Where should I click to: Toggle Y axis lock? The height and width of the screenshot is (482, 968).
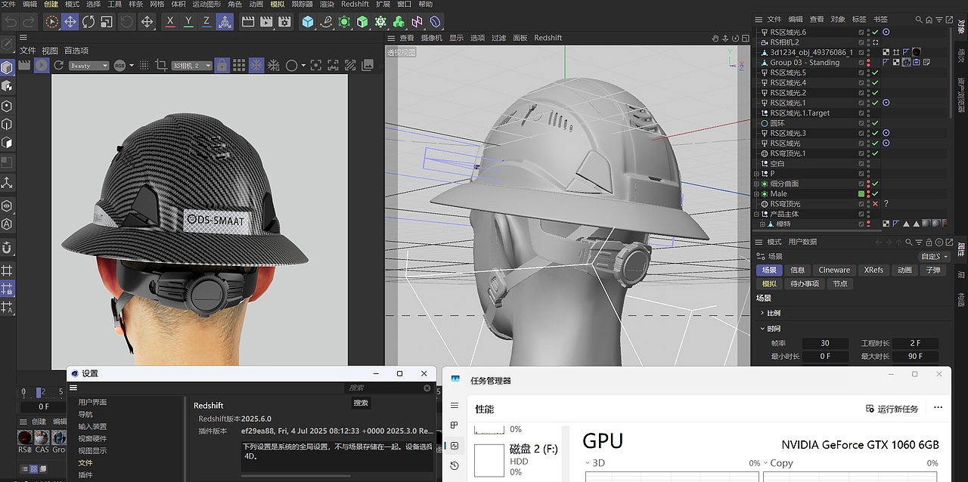click(x=188, y=22)
